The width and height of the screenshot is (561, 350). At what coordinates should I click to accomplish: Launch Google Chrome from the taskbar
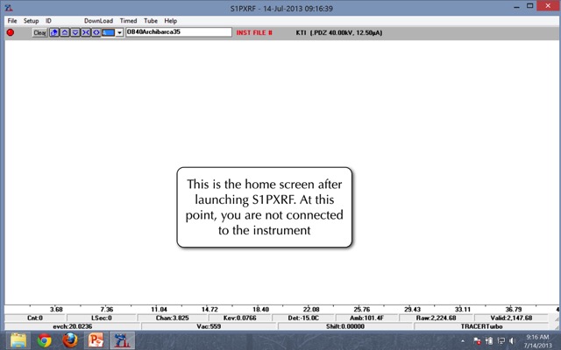click(x=44, y=340)
